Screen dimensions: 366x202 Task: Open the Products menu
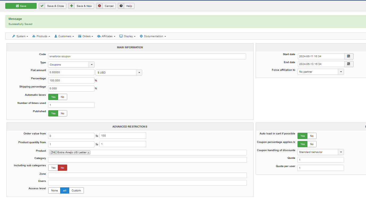[41, 36]
